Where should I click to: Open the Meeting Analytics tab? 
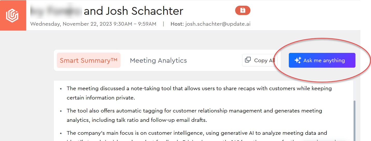(x=158, y=60)
